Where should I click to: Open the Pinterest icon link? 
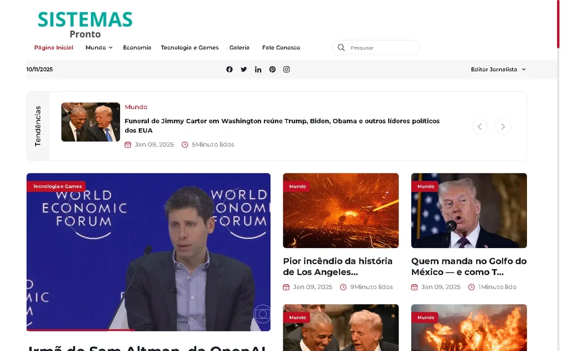point(272,69)
